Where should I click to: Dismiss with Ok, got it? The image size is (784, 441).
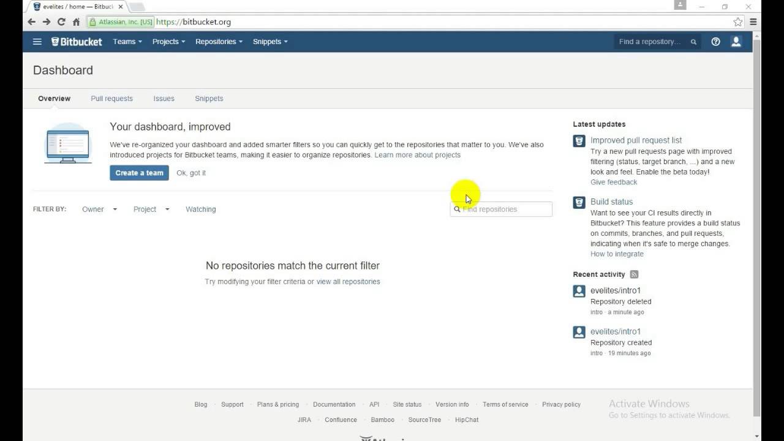191,173
